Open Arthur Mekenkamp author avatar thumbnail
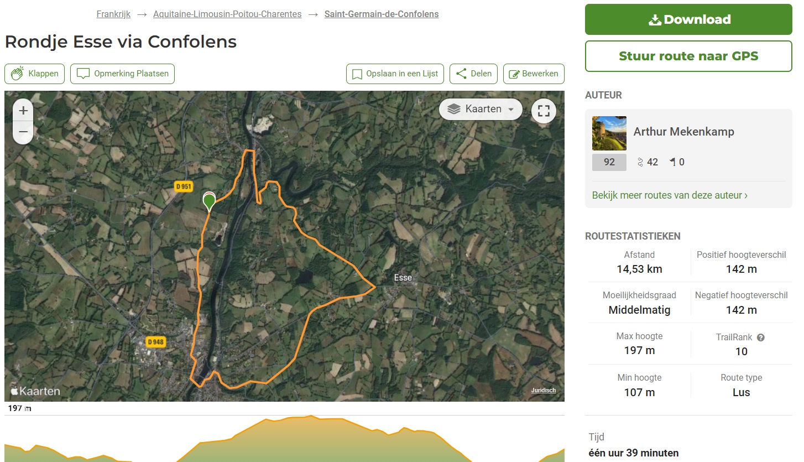This screenshot has width=804, height=462. tap(609, 133)
